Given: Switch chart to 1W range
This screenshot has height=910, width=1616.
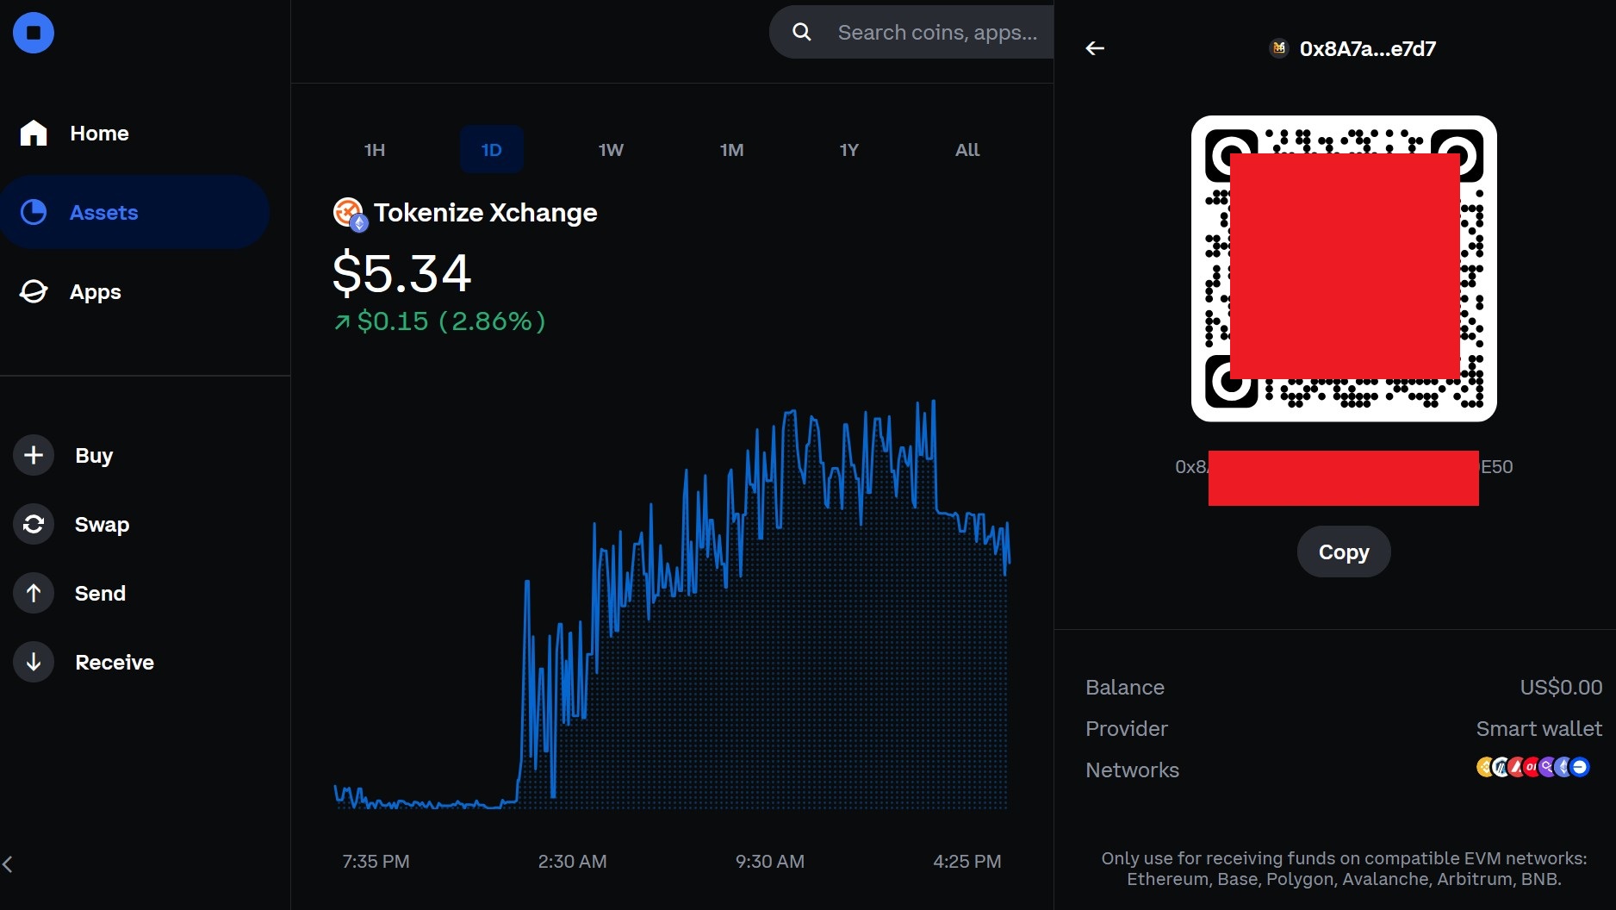Looking at the screenshot, I should (611, 150).
